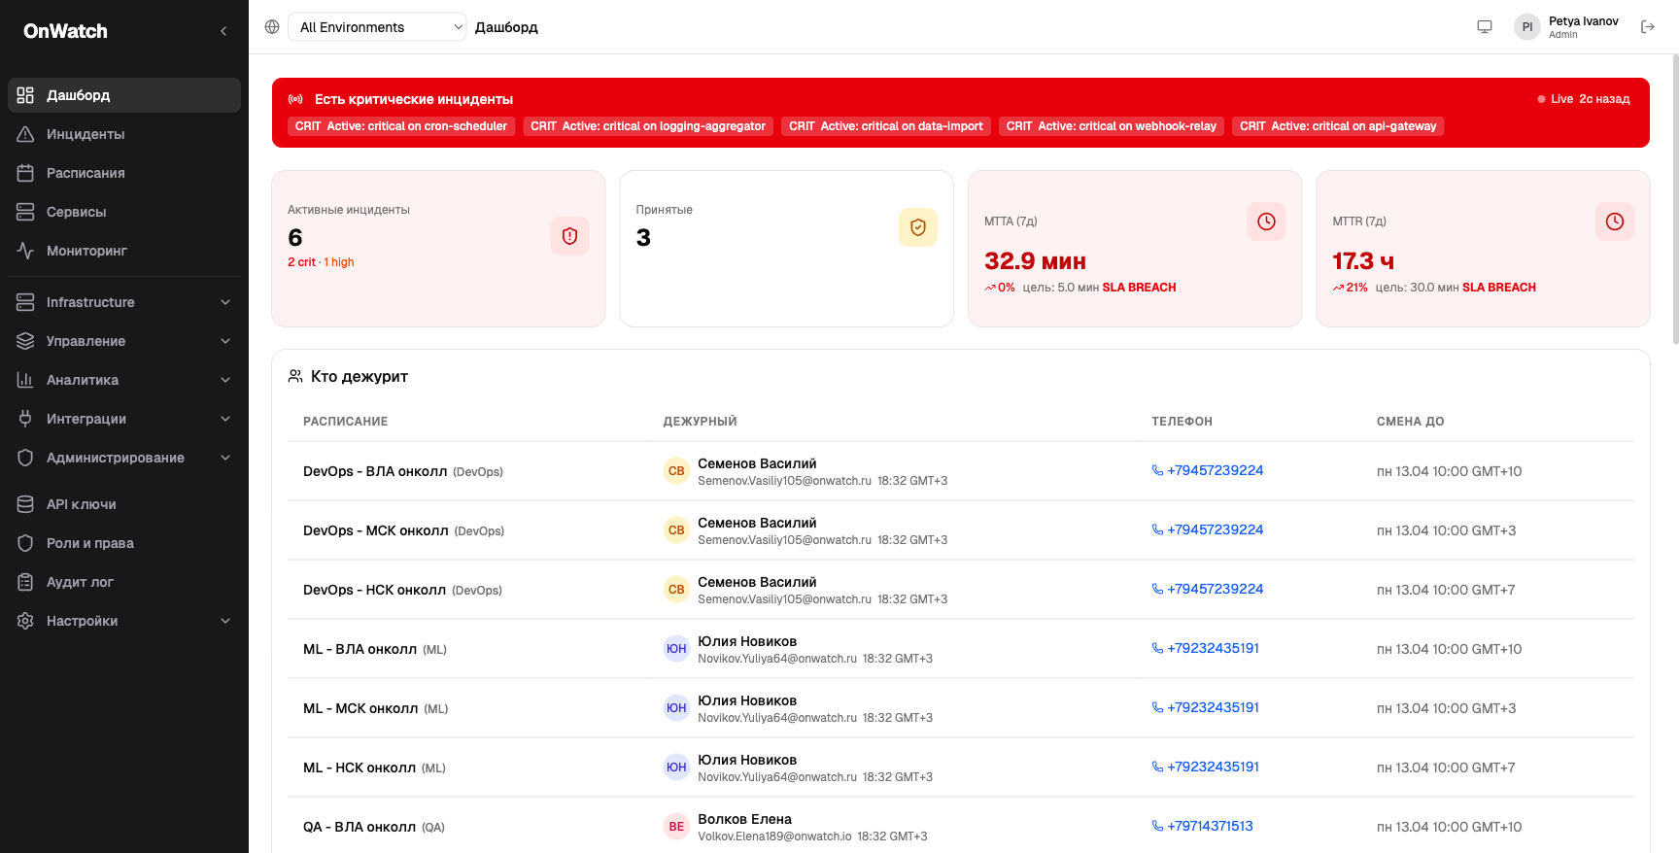Expand the Управление sidebar section
1679x853 pixels.
pos(124,341)
